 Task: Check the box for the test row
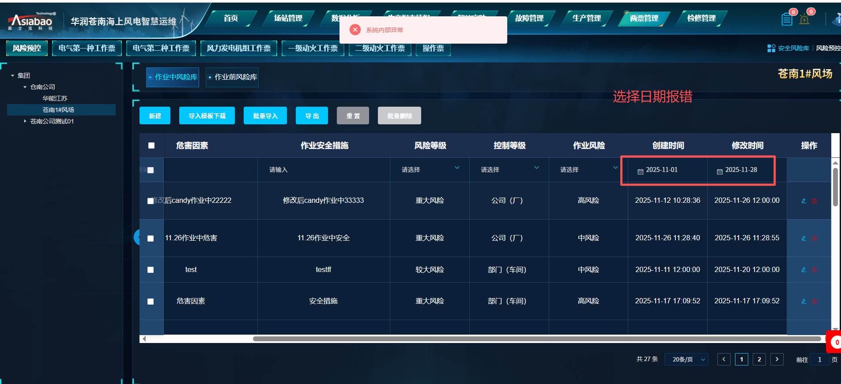coord(151,270)
